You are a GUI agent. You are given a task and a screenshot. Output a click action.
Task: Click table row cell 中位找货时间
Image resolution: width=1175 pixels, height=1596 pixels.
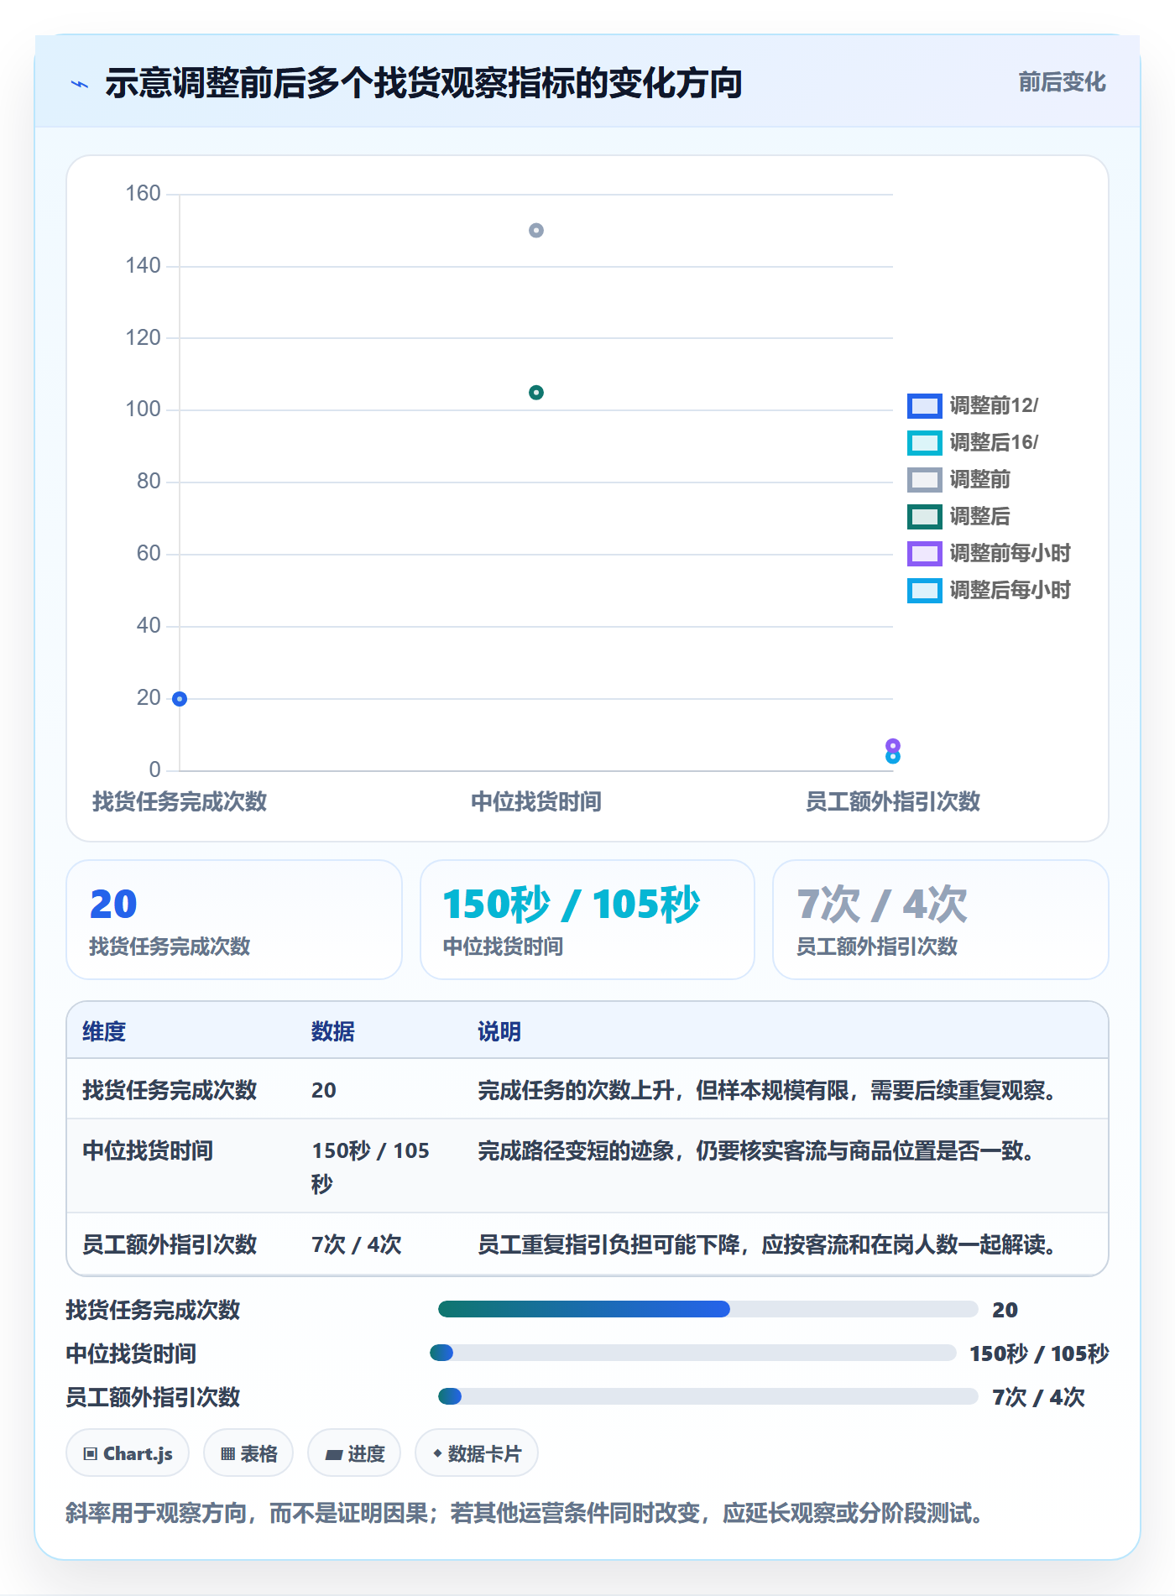[x=148, y=1150]
